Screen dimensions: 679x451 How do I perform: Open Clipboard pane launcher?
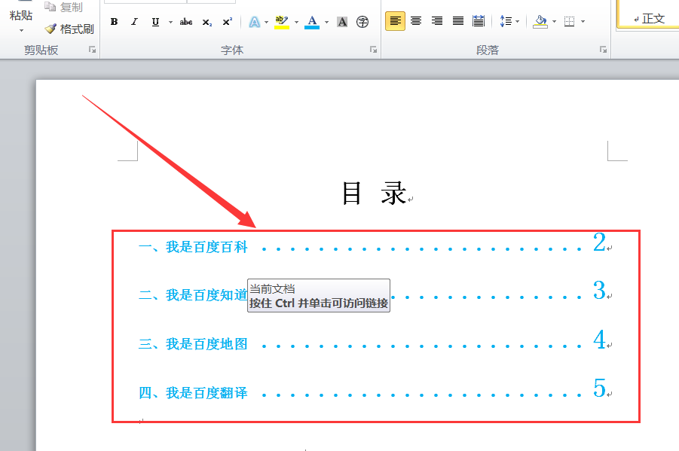92,50
